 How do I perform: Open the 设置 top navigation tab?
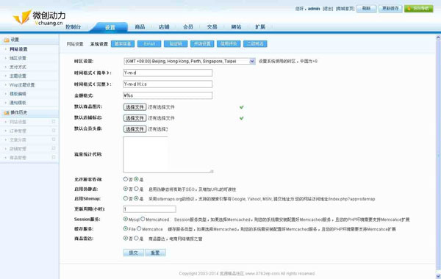(x=110, y=27)
